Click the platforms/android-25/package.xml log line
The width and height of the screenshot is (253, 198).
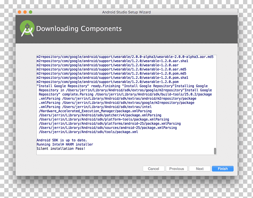coord(110,123)
